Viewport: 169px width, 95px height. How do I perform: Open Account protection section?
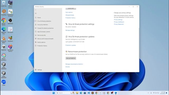click(x=43, y=25)
